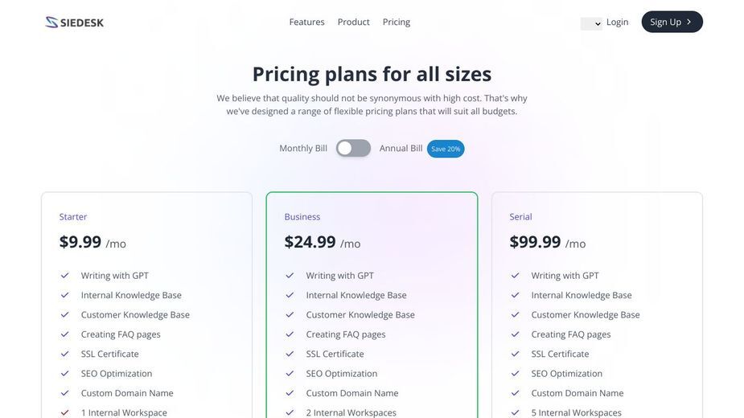Open the language dropdown beside Login
Image resolution: width=744 pixels, height=418 pixels.
point(591,23)
